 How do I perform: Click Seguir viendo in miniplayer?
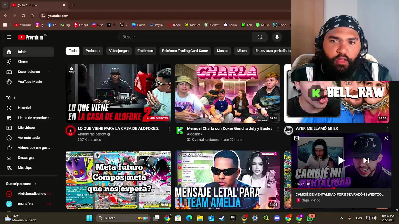311,200
